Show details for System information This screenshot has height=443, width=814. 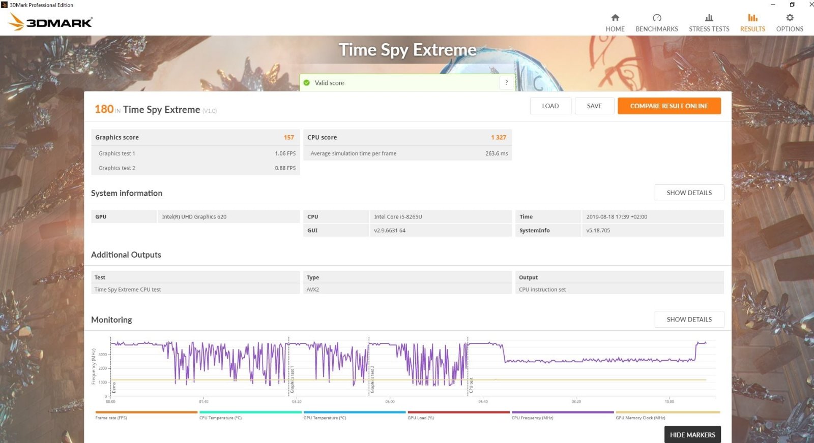pyautogui.click(x=689, y=193)
